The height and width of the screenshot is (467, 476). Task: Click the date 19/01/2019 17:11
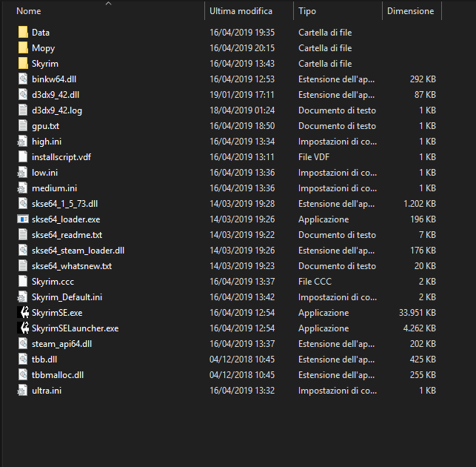coord(242,95)
